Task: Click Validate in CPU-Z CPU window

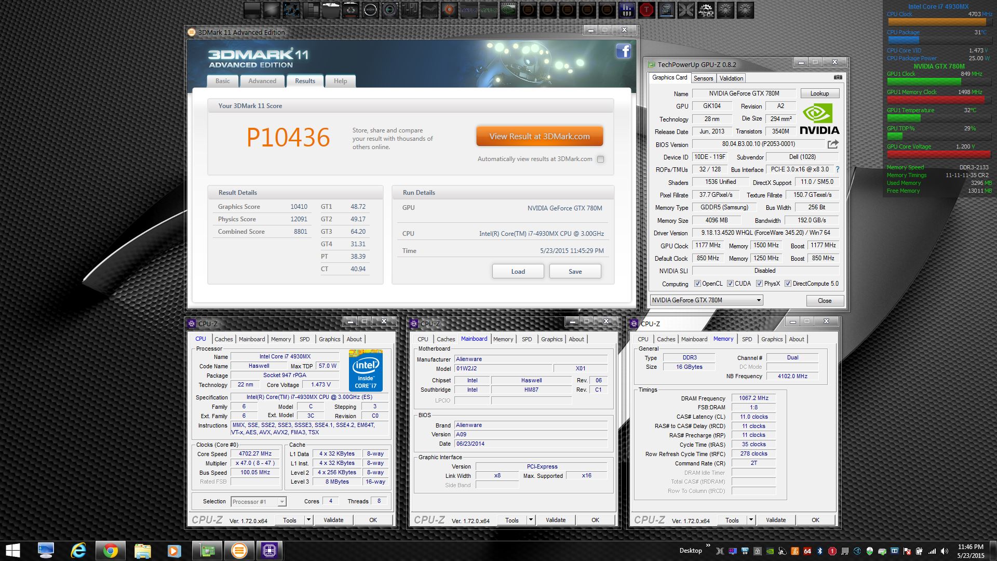Action: tap(333, 520)
